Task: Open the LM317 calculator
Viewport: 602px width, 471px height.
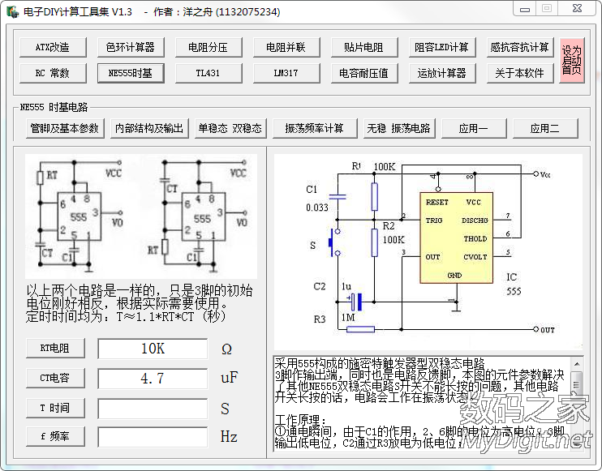Action: 286,73
